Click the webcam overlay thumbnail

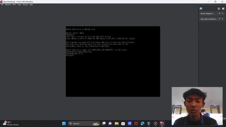[x=197, y=106]
